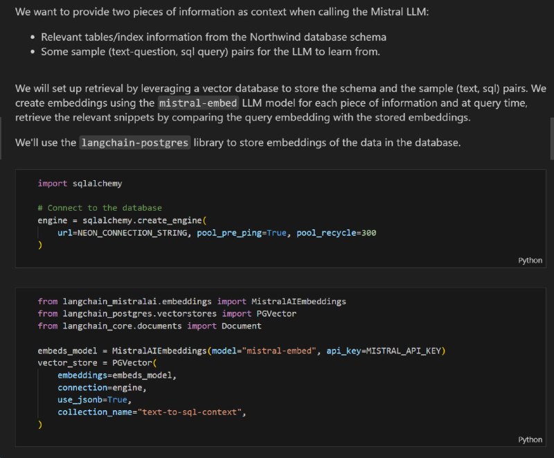The image size is (554, 458).
Task: Click 'langchain_core.documents' module name
Action: tap(123, 326)
